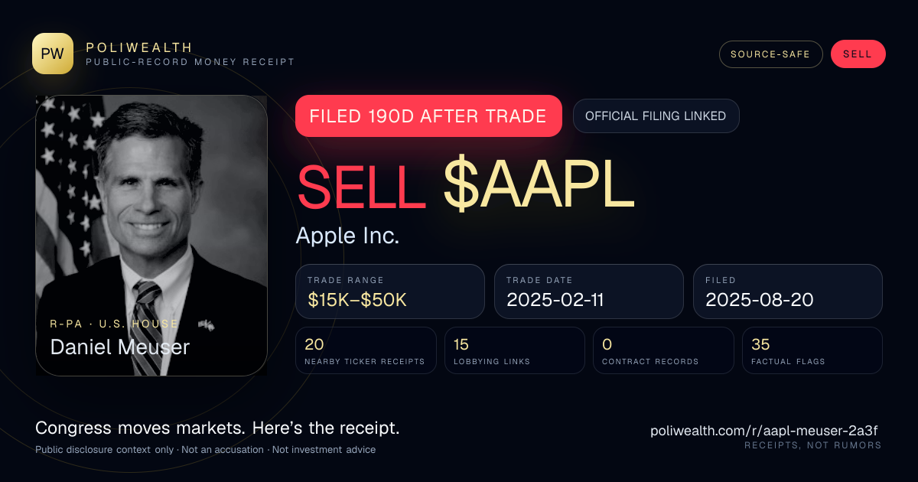Select the R-PA · U.S. House label
Image resolution: width=918 pixels, height=482 pixels.
click(x=114, y=324)
